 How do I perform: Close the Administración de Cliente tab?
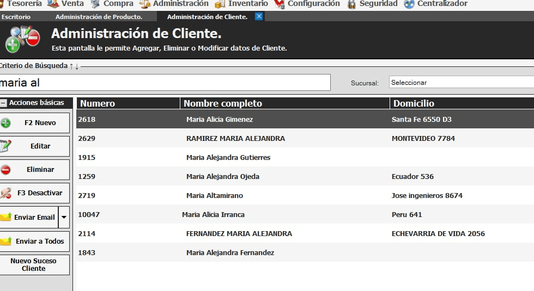click(259, 16)
